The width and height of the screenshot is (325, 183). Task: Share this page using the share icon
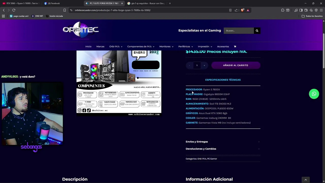tap(236, 10)
